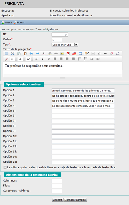Undo last edit in the editor
129x205 pixels.
click(x=31, y=54)
